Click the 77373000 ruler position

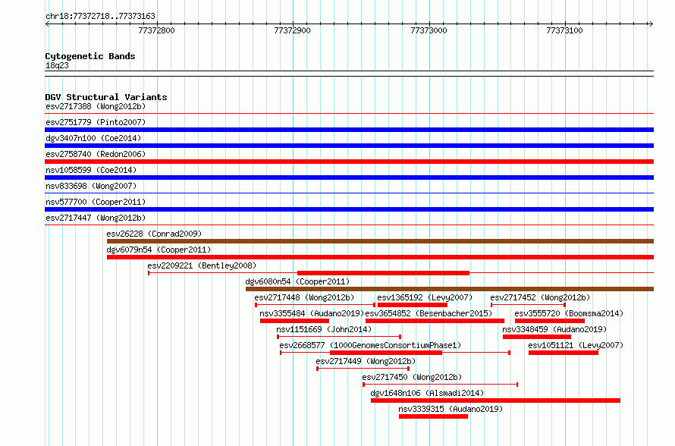429,30
